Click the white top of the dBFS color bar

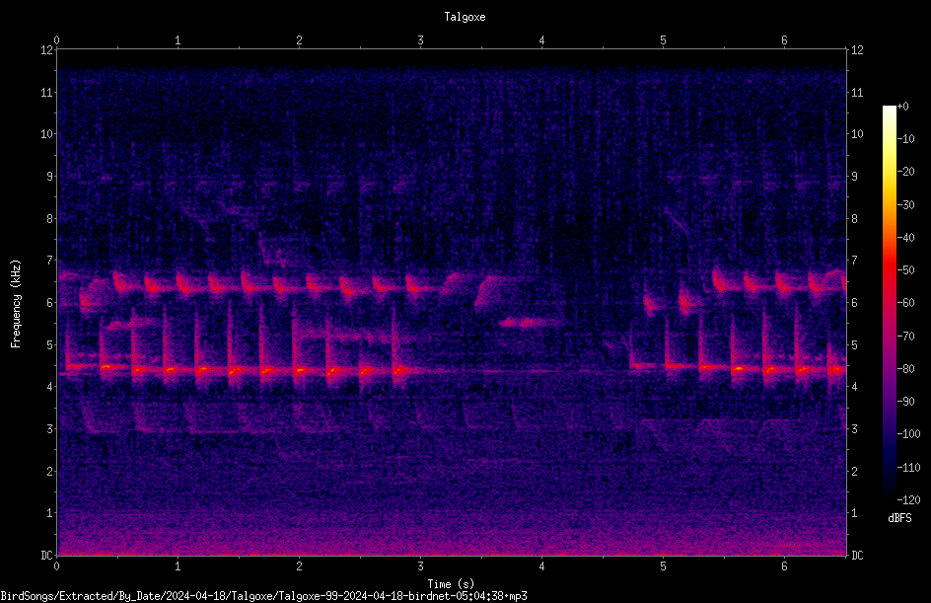click(889, 111)
